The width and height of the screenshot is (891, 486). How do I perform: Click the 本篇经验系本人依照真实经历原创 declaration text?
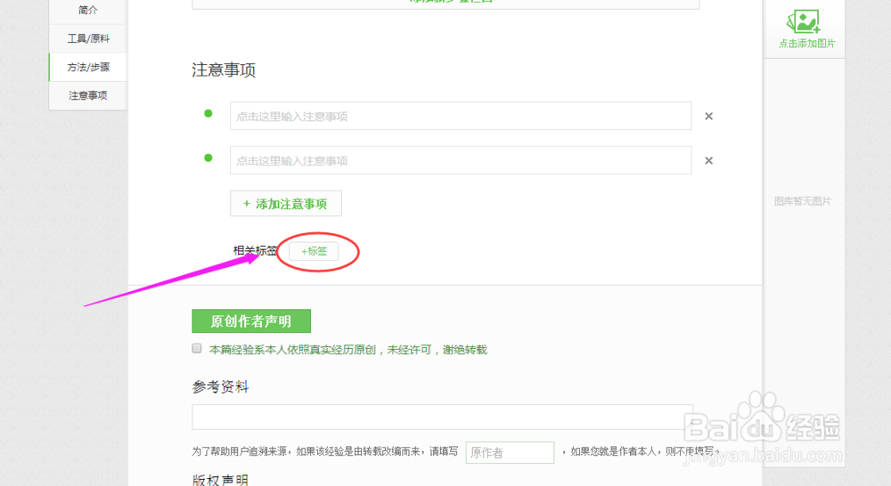[348, 350]
